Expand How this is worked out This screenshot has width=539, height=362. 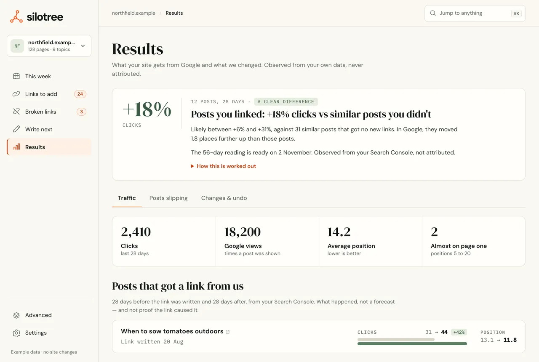224,166
